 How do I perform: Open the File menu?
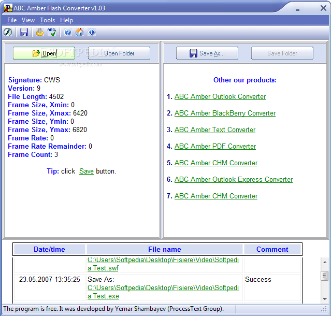[x=12, y=20]
